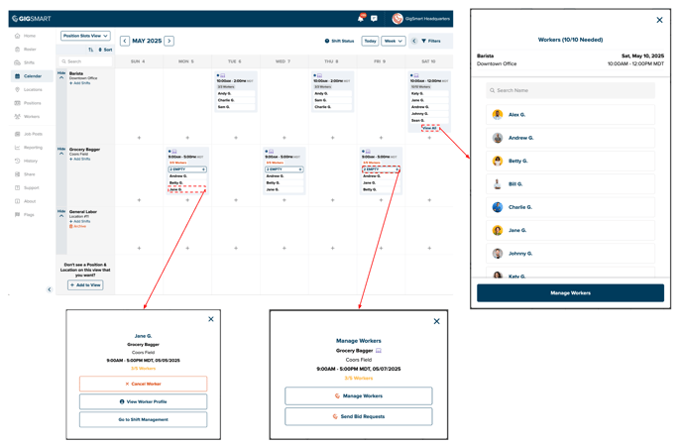
Task: Collapse the sidebar with the chevron
Action: (50, 289)
